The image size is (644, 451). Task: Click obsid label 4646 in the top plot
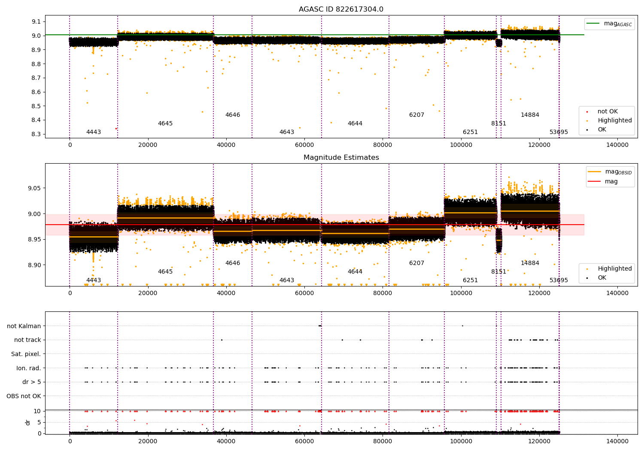pos(233,115)
